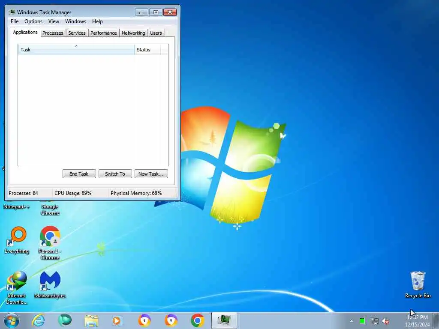The image size is (439, 329).
Task: Select the Internet Download Manager shortcut
Action: (x=17, y=287)
